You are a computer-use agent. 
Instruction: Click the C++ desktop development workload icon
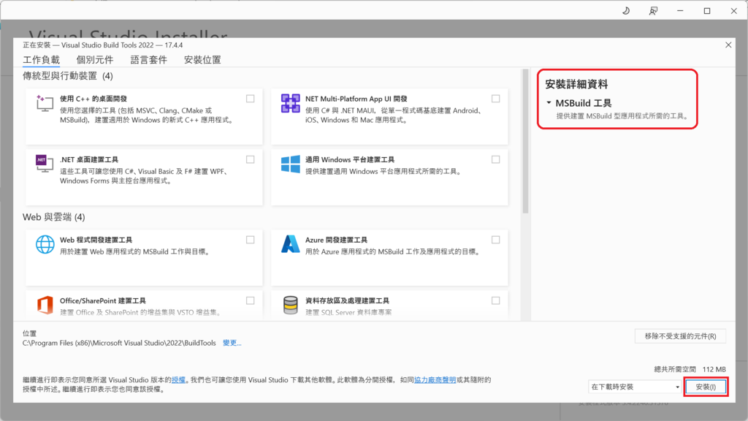click(x=45, y=103)
